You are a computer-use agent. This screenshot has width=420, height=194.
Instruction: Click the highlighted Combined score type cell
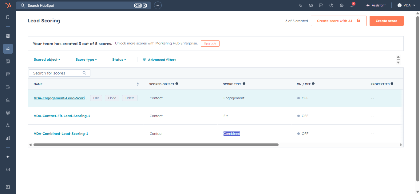232,134
